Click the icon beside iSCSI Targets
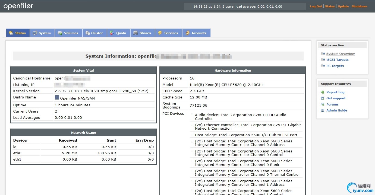The image size is (375, 195). [x=323, y=60]
